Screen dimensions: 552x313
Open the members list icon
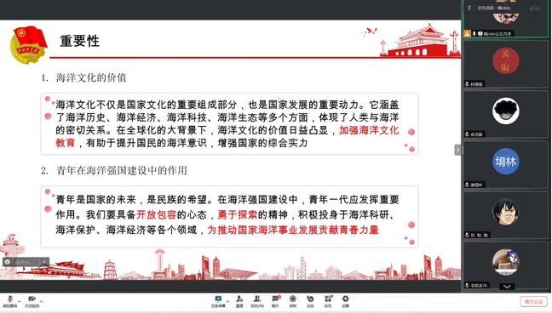257,301
